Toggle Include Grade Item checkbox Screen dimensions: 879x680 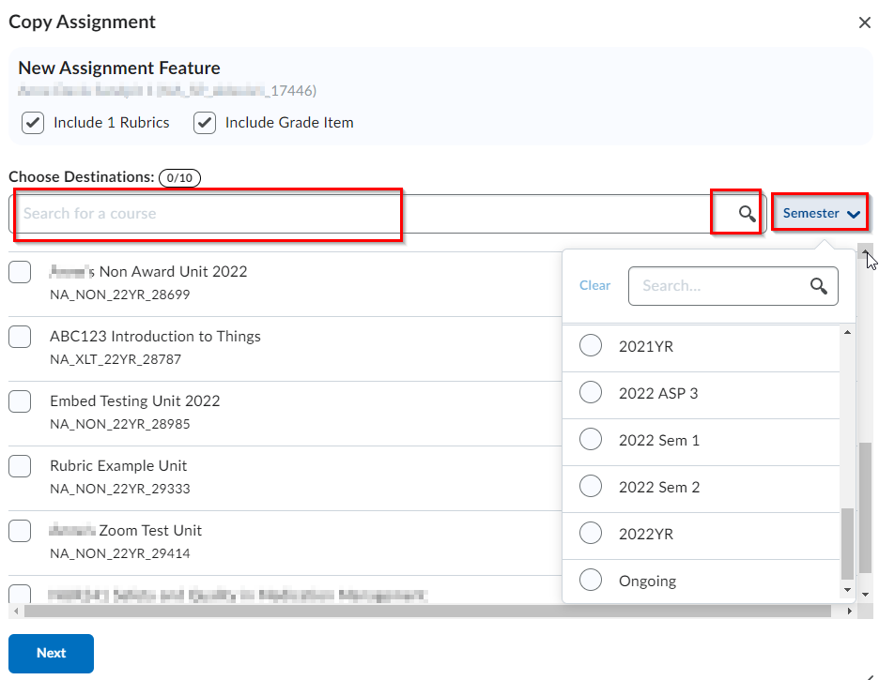coord(205,123)
